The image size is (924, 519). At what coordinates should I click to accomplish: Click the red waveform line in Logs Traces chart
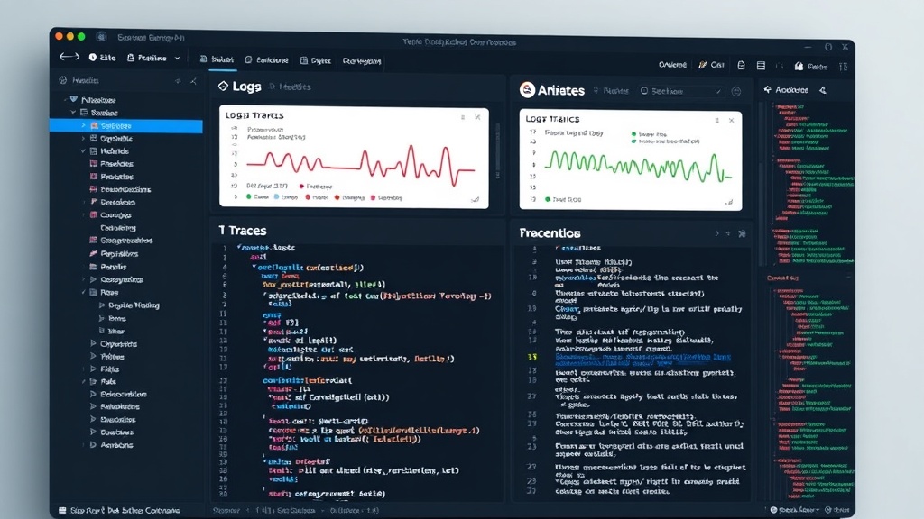click(361, 165)
